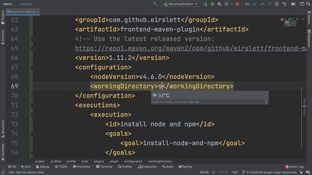Open the Commit tool window
The height and width of the screenshot is (175, 312).
(3, 37)
